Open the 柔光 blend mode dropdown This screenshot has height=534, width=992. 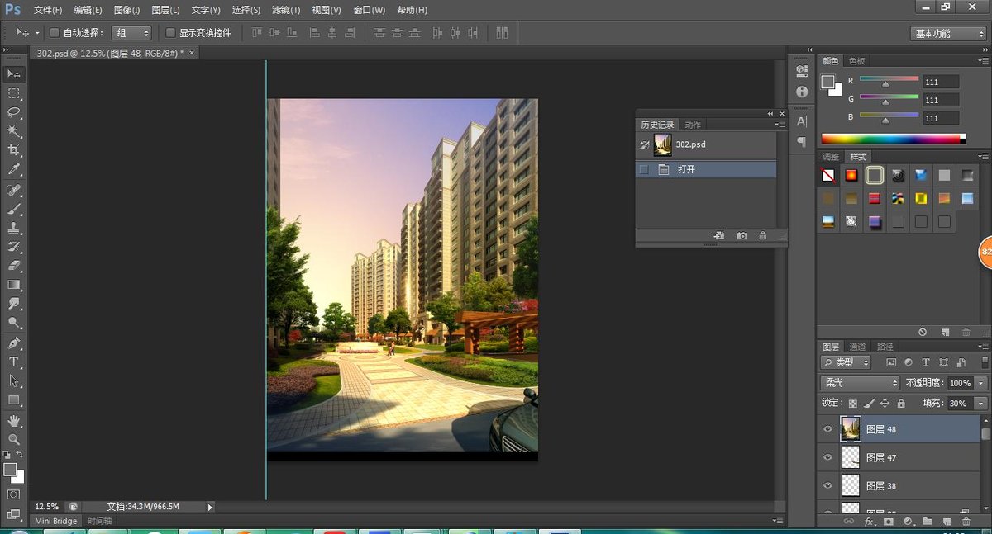click(x=860, y=383)
